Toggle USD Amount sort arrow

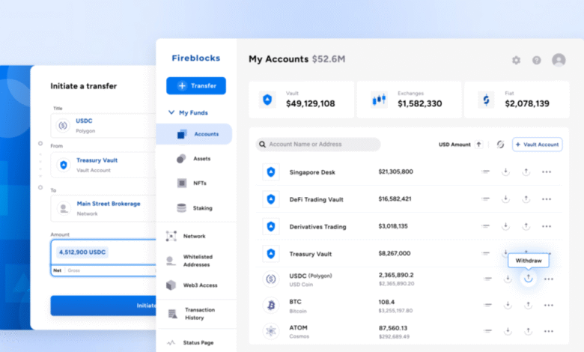click(x=478, y=144)
